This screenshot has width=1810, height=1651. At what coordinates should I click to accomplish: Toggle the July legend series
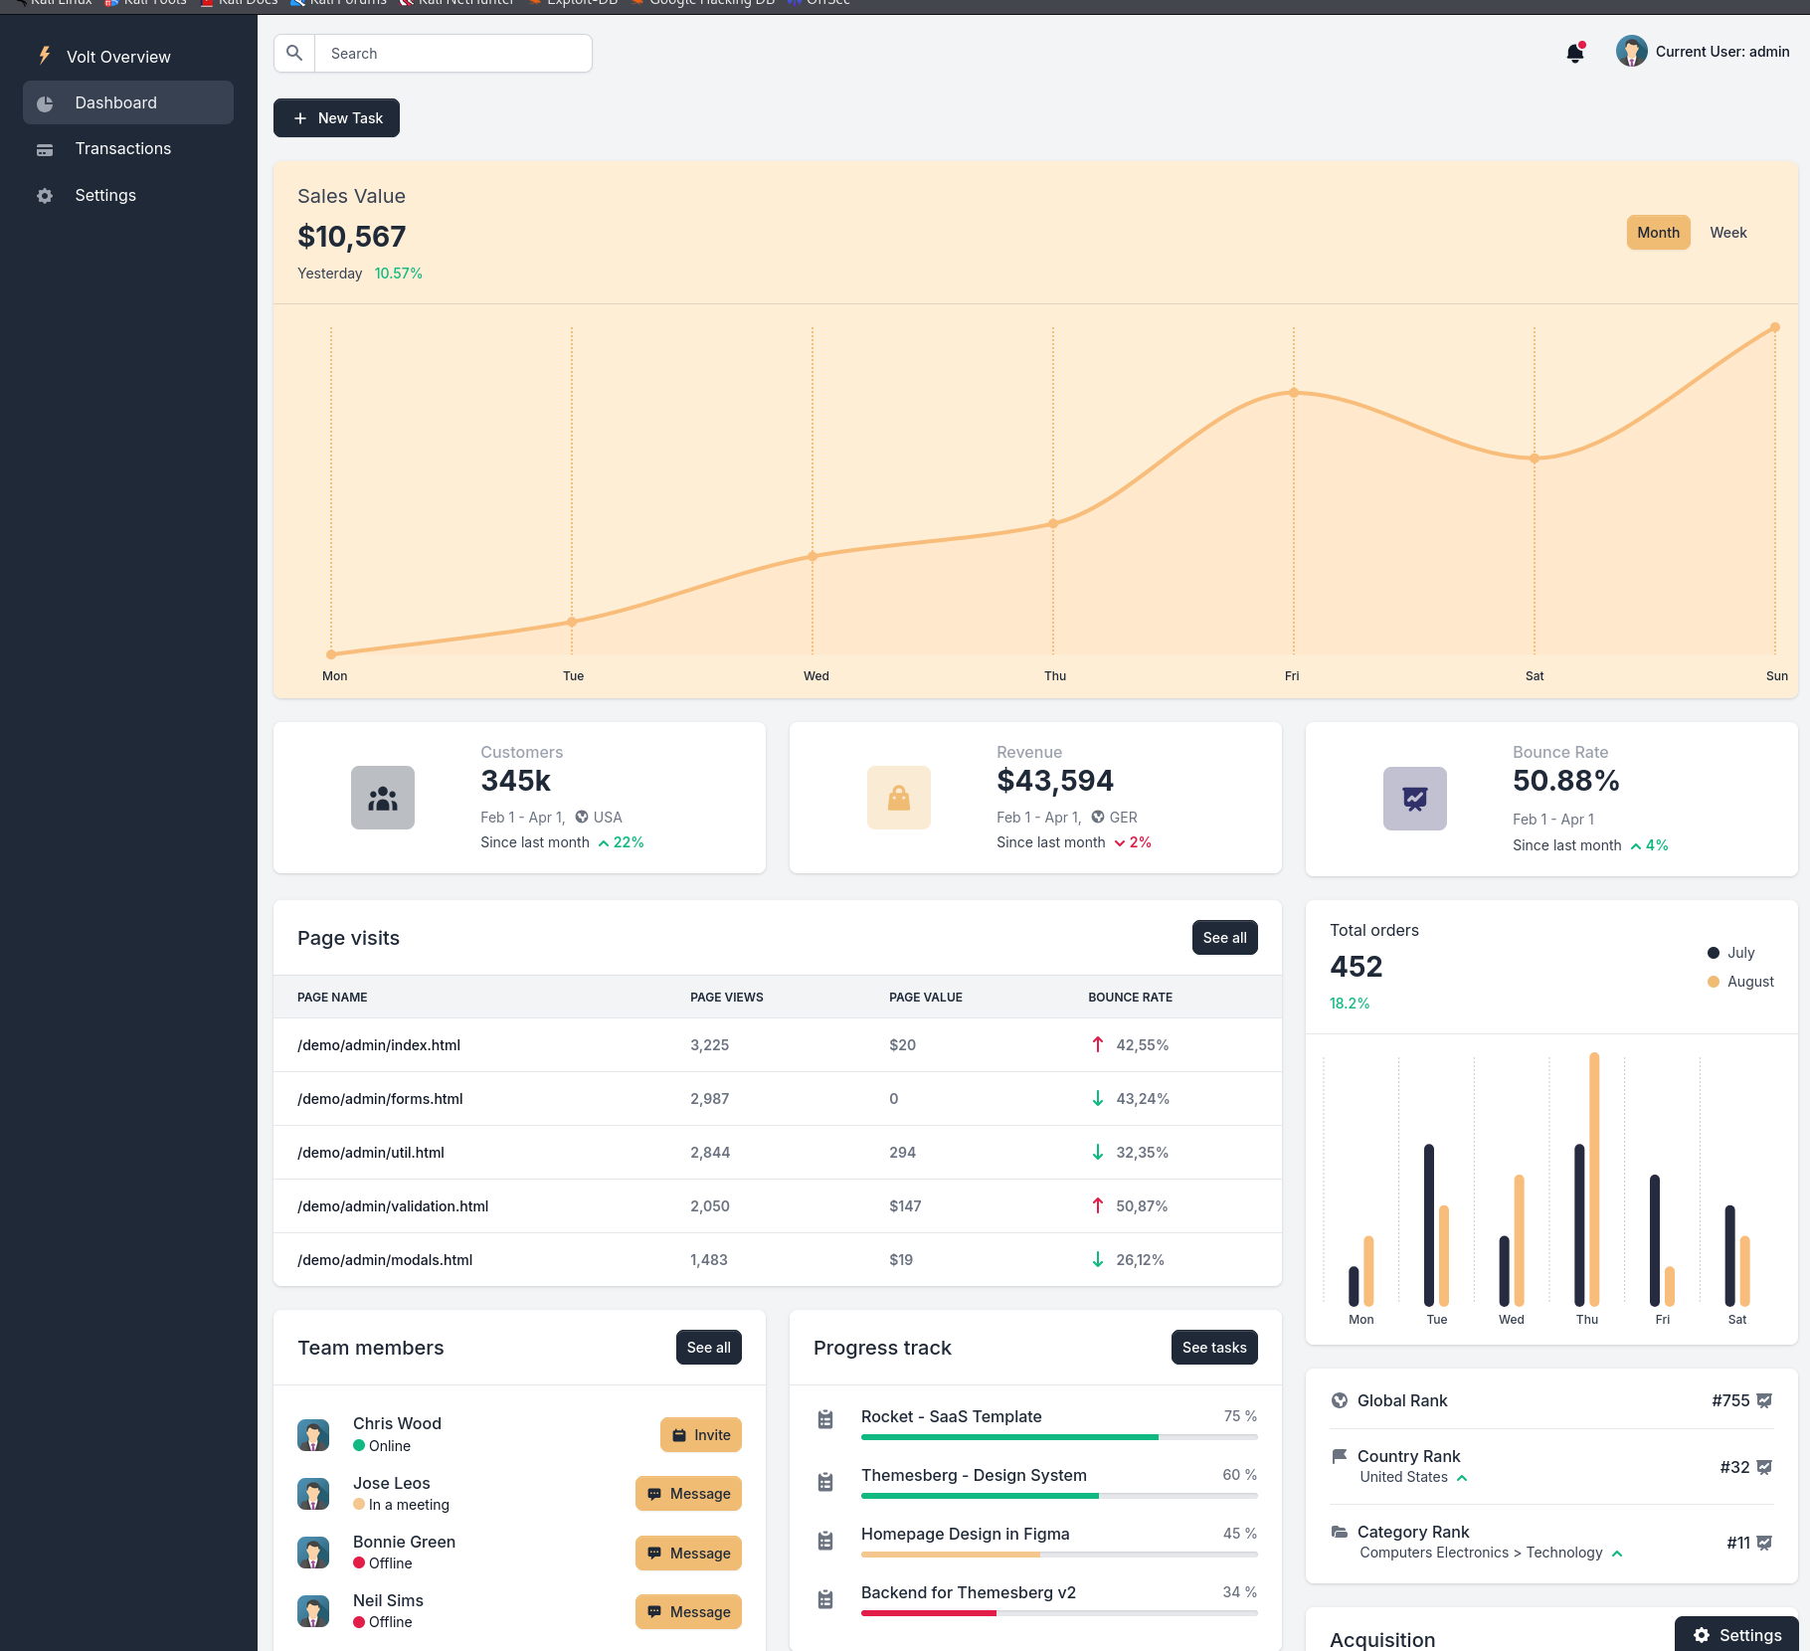click(1731, 953)
